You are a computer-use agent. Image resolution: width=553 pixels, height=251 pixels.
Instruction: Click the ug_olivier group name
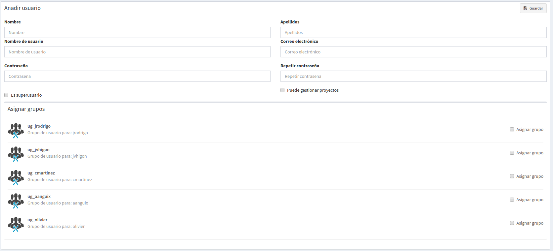37,220
